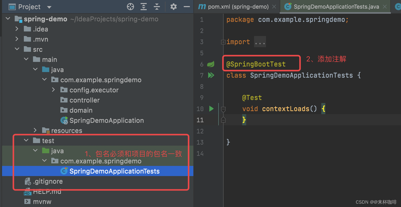This screenshot has height=207, width=401.
Task: Click the SpringDemoApplication class icon
Action: [x=64, y=120]
